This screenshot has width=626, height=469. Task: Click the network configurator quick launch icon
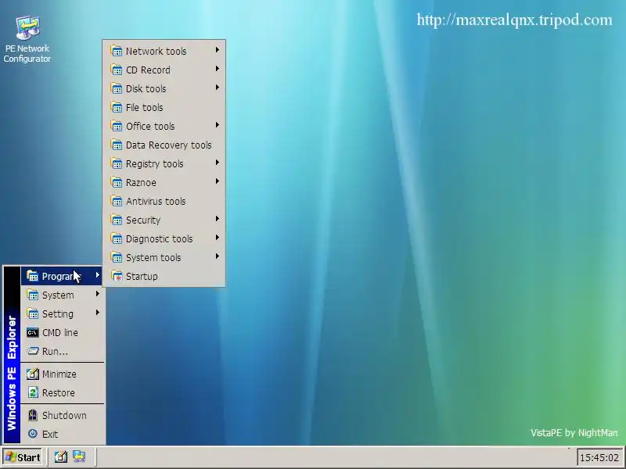pos(79,456)
